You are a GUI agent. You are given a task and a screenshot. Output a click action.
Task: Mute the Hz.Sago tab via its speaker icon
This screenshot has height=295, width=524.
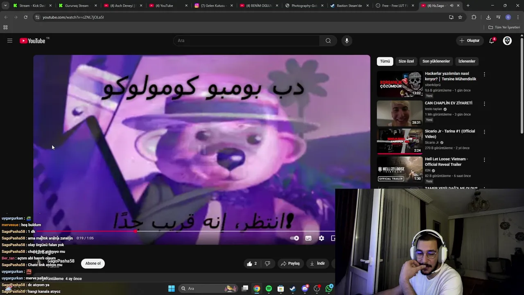click(x=452, y=6)
